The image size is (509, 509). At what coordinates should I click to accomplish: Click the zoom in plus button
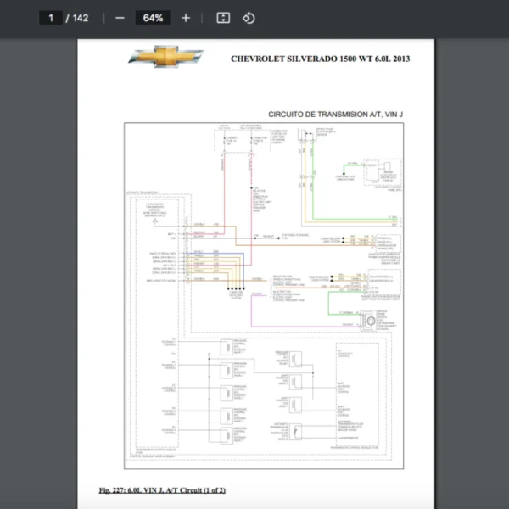(186, 18)
